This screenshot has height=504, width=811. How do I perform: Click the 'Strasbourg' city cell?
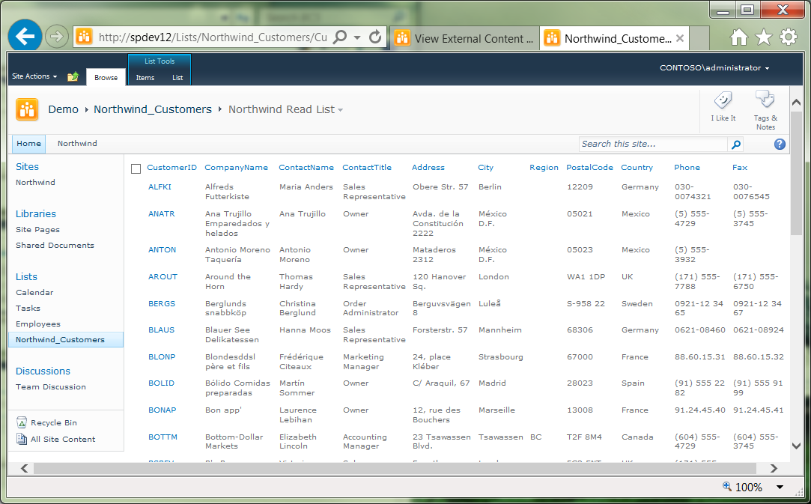(x=501, y=357)
